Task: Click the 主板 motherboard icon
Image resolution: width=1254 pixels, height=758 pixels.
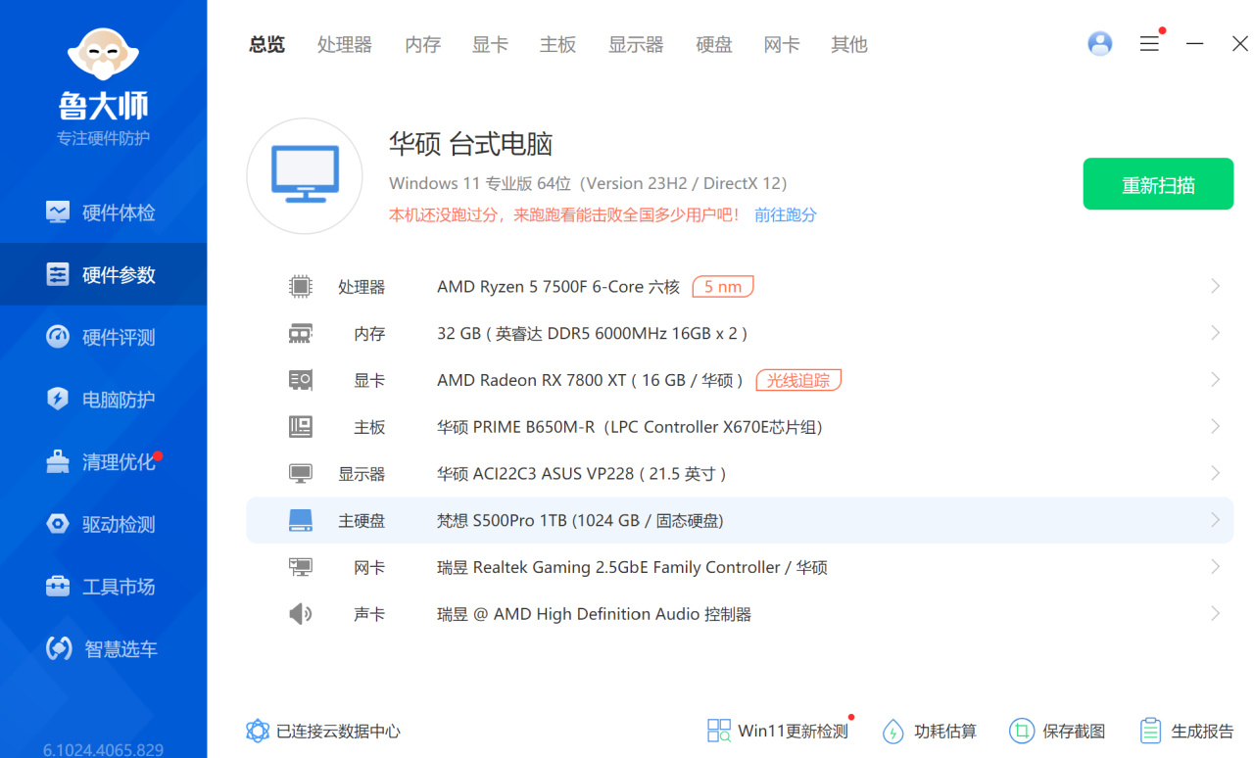Action: [301, 427]
